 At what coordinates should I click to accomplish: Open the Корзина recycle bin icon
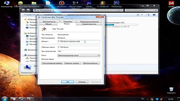click(171, 90)
